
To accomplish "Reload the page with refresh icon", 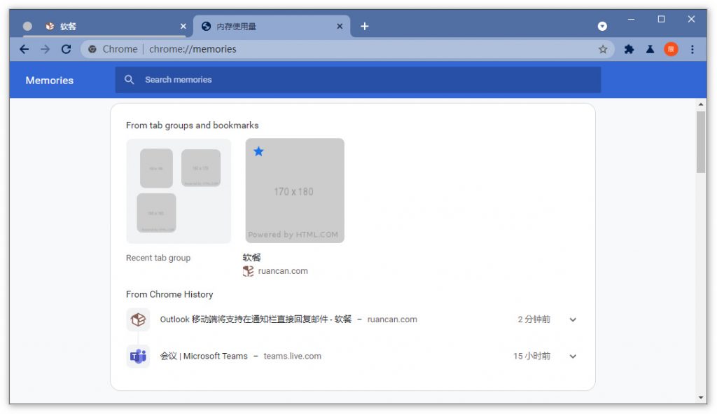I will click(x=66, y=49).
